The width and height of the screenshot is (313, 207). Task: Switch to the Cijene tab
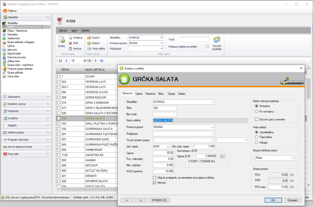139,94
